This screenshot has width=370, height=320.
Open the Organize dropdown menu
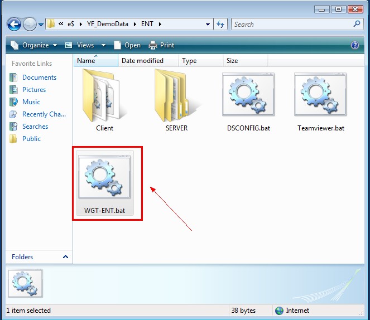pyautogui.click(x=34, y=45)
